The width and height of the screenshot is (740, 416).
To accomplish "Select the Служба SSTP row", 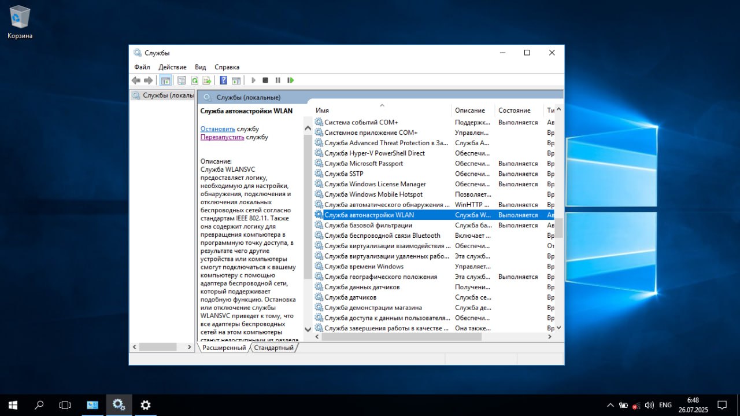I will pos(434,174).
